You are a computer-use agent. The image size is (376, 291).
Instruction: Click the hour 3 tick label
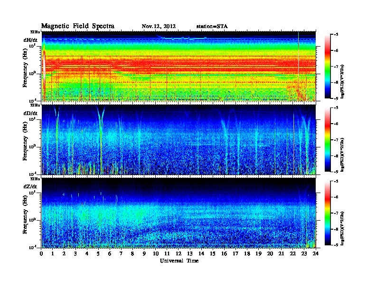point(75,253)
